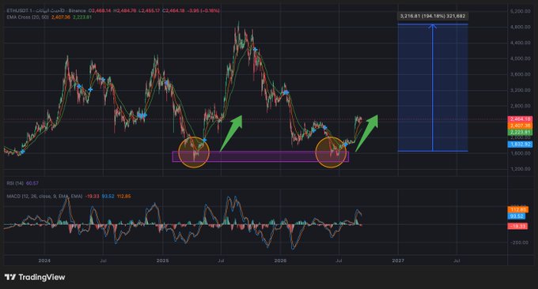Screen dimensions: 538x289
Task: Click the red 2,464.18 last-price axis label
Action: [x=520, y=119]
